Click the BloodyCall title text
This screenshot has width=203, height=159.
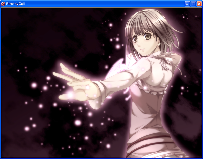[16, 4]
